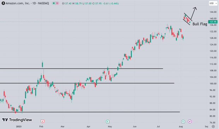Image resolution: width=219 pixels, height=129 pixels.
Task: Select the Bull Flag text annotation
Action: [x=200, y=24]
